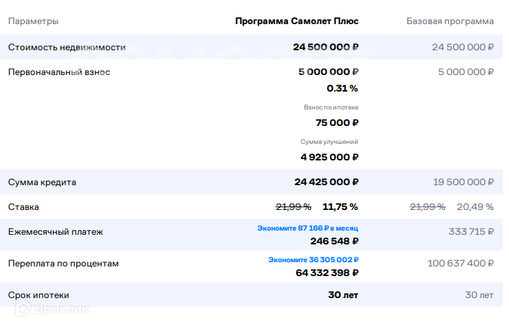Click the 'Параметры' header label
This screenshot has width=509, height=327.
(x=33, y=21)
